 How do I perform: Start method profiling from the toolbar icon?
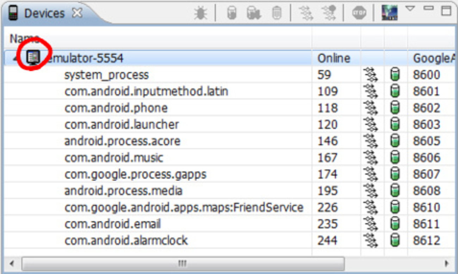tap(328, 14)
